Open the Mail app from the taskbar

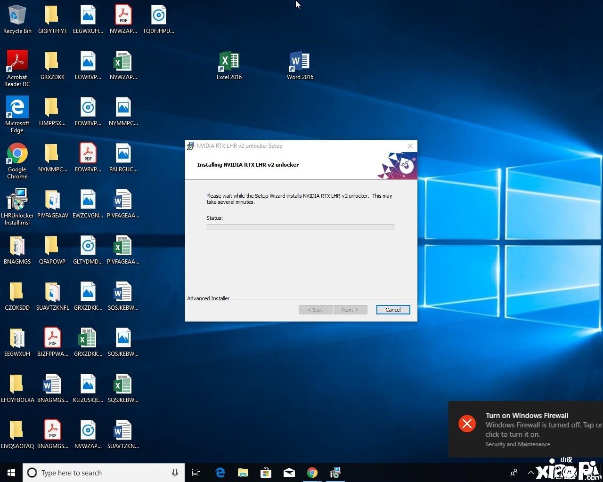point(289,473)
